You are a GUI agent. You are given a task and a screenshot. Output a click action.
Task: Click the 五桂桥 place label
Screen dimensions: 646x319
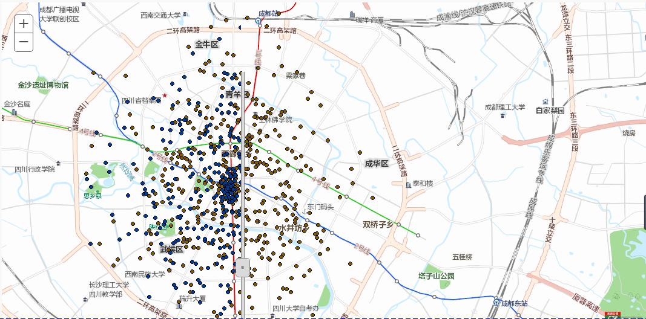tap(463, 257)
